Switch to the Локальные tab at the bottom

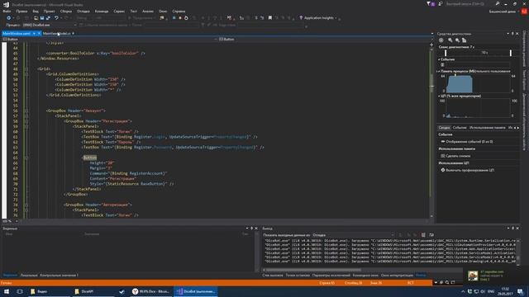point(29,275)
